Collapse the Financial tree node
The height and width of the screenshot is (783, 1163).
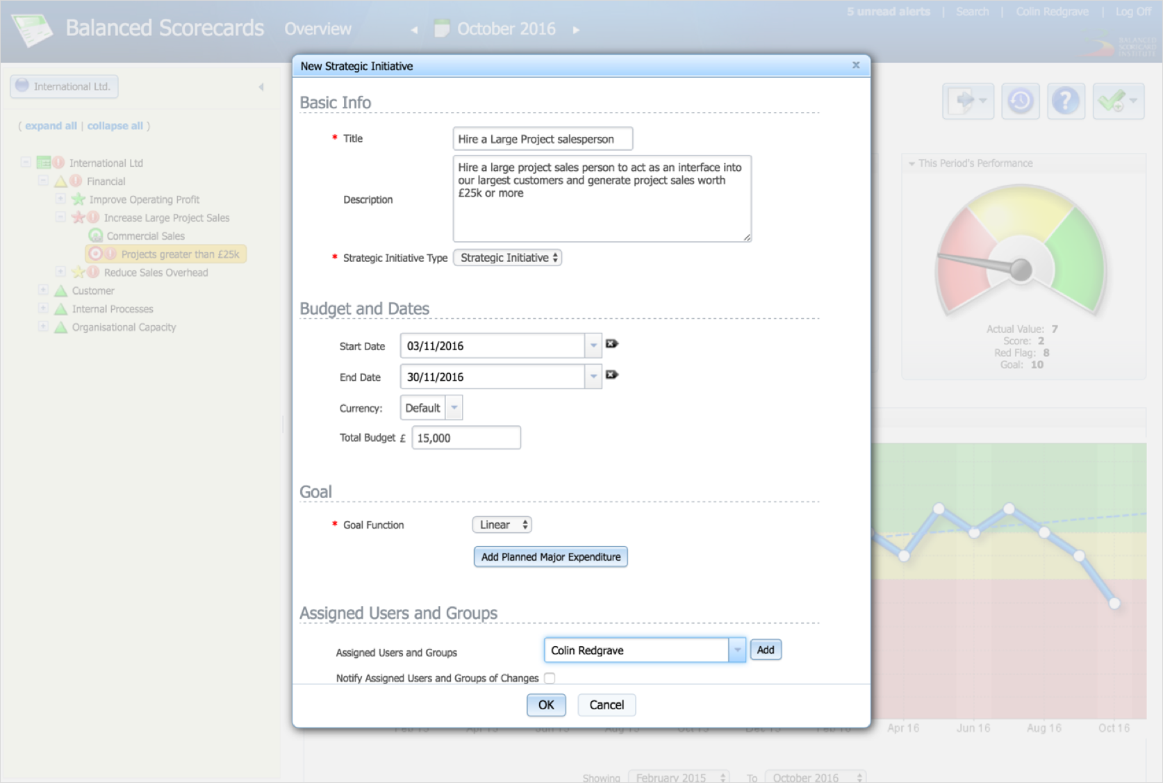coord(43,181)
